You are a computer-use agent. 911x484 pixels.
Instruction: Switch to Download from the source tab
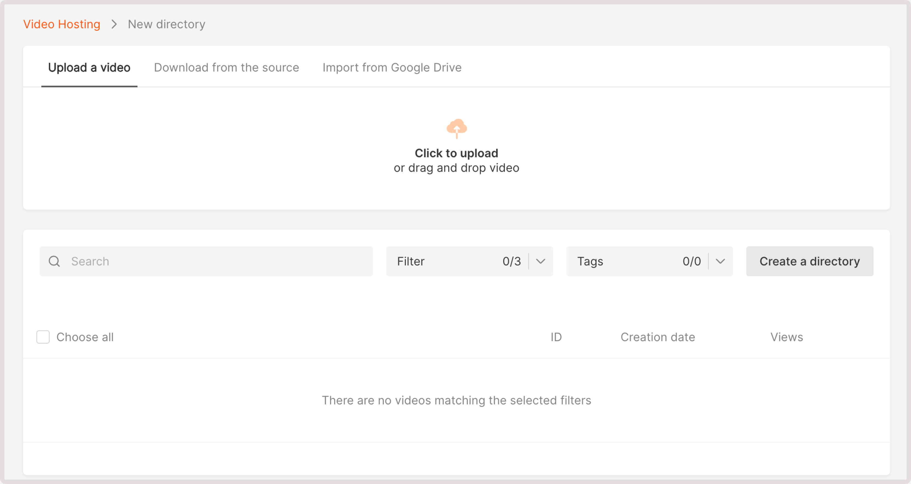226,67
